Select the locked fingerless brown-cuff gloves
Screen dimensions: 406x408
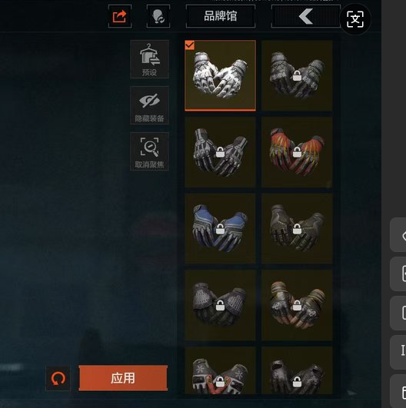coord(297,305)
